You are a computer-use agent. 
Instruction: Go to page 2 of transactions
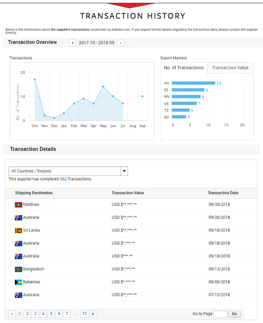tap(27, 314)
